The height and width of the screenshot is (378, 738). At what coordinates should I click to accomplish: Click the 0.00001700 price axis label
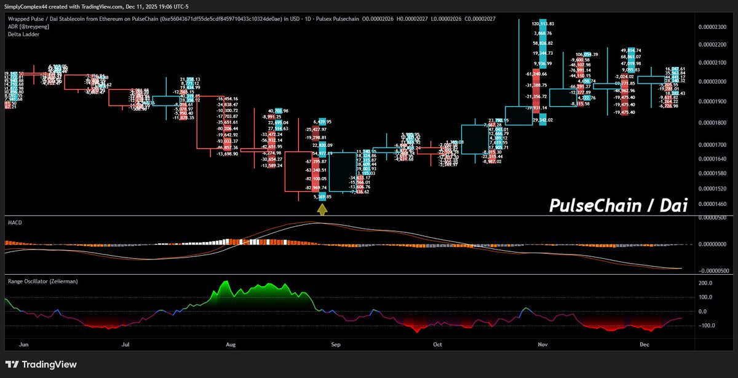pos(713,145)
